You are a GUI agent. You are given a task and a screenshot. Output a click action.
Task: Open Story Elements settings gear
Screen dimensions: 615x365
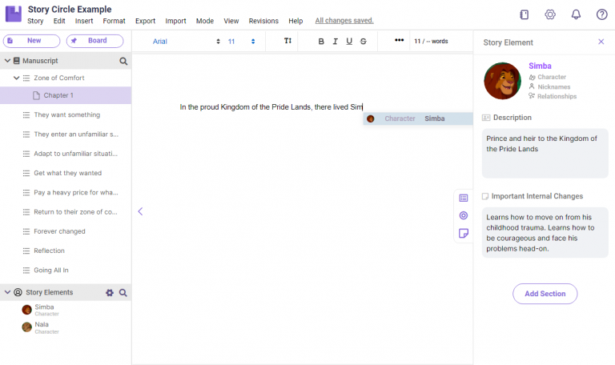point(110,292)
